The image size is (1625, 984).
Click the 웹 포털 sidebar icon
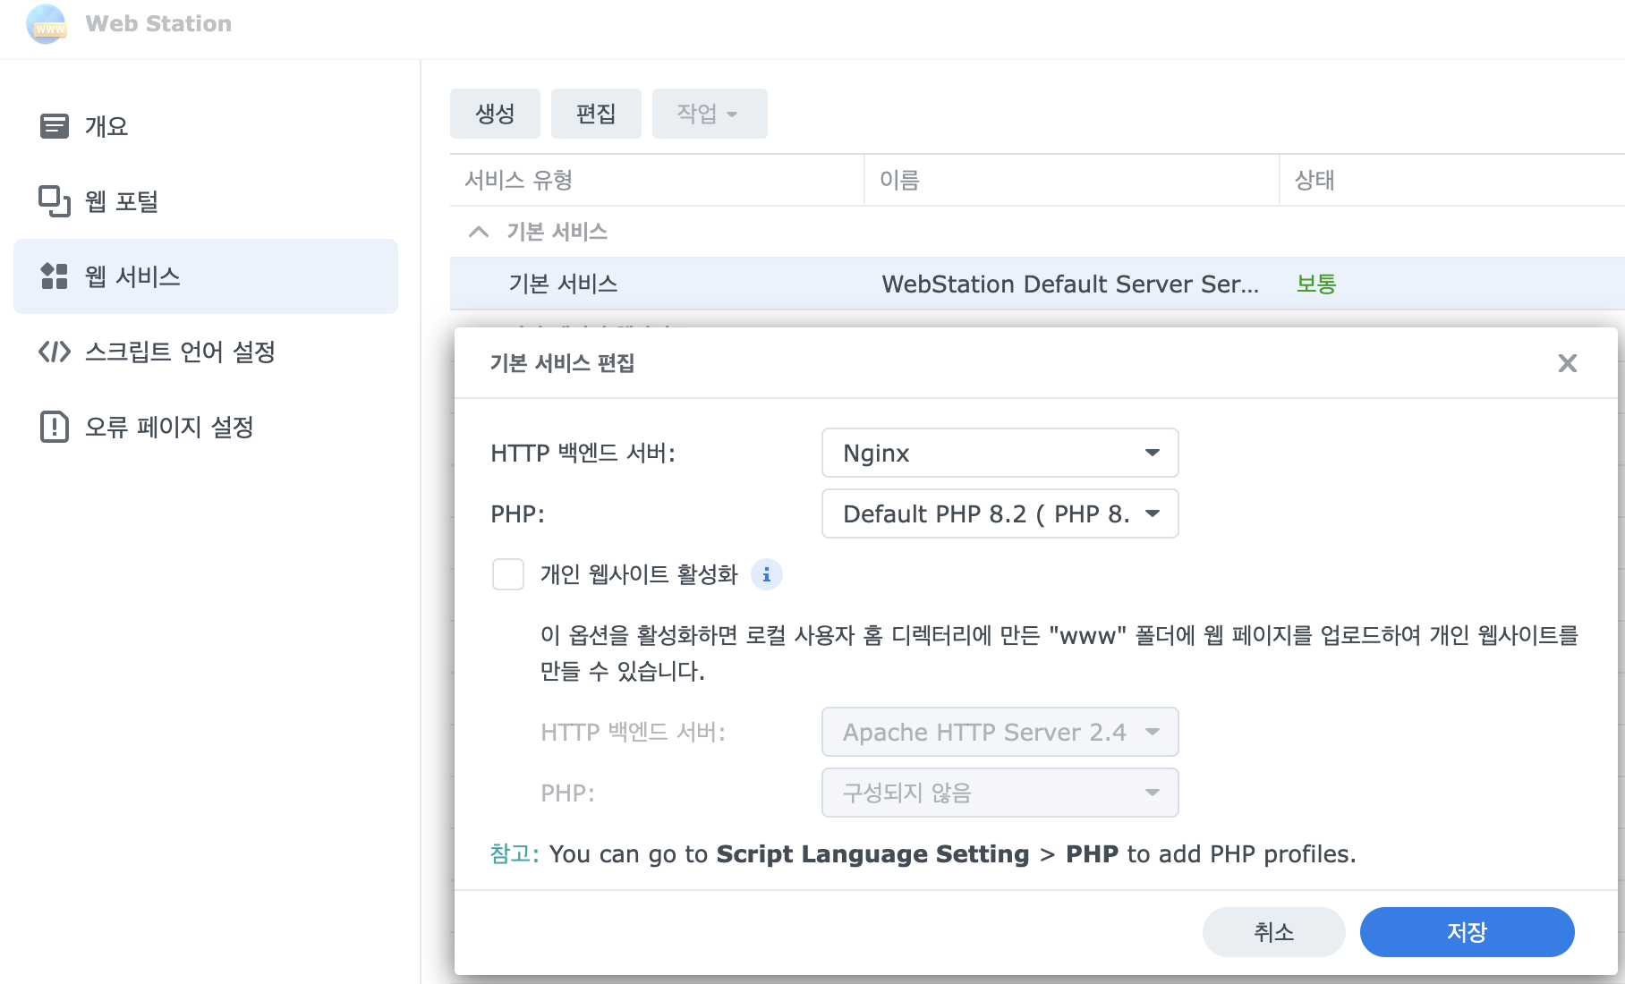(55, 201)
